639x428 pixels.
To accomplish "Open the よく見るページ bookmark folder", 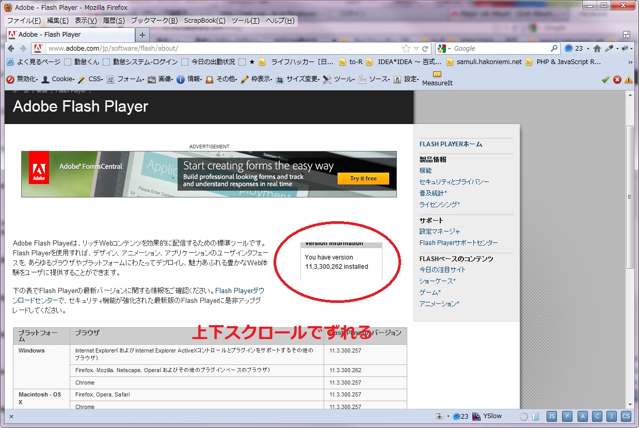I will click(x=34, y=62).
